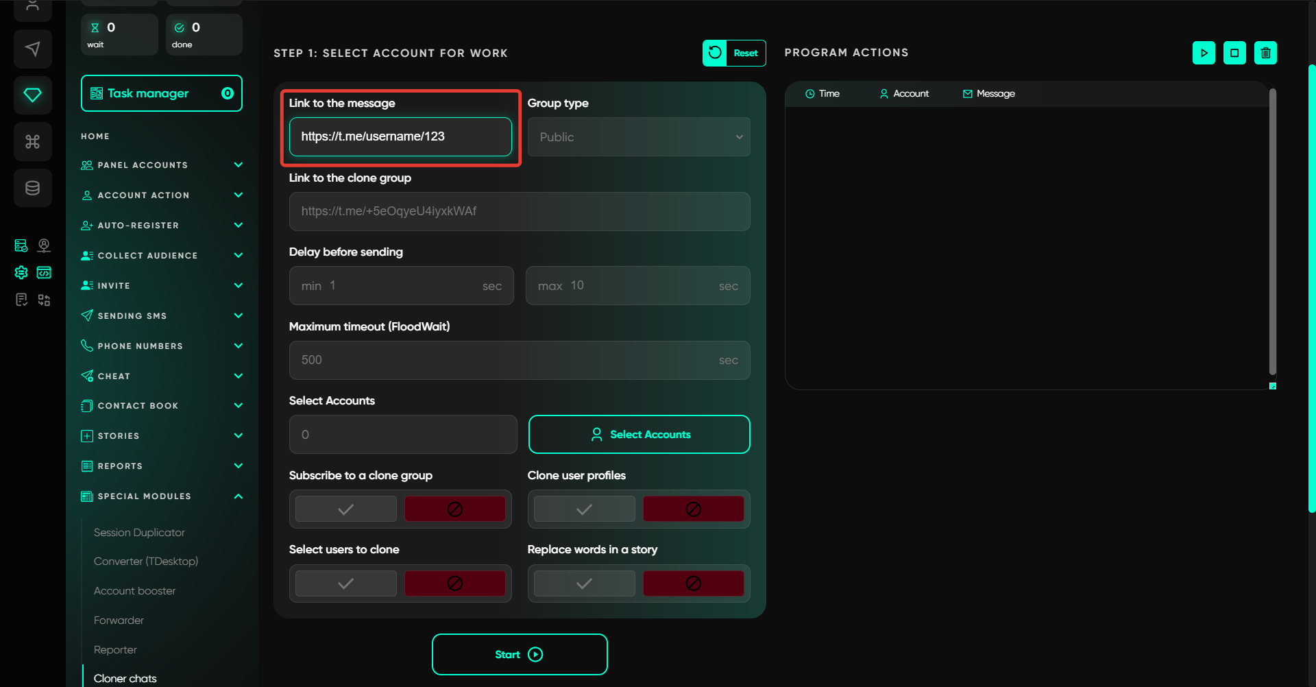This screenshot has width=1316, height=687.
Task: Click the diamond icon in left sidebar
Action: tap(33, 95)
